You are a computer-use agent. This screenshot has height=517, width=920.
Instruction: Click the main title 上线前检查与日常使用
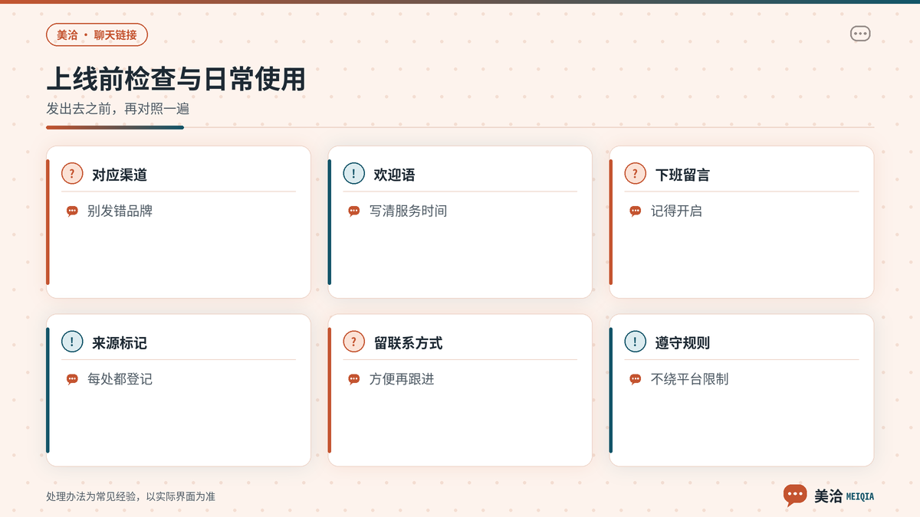pyautogui.click(x=176, y=80)
